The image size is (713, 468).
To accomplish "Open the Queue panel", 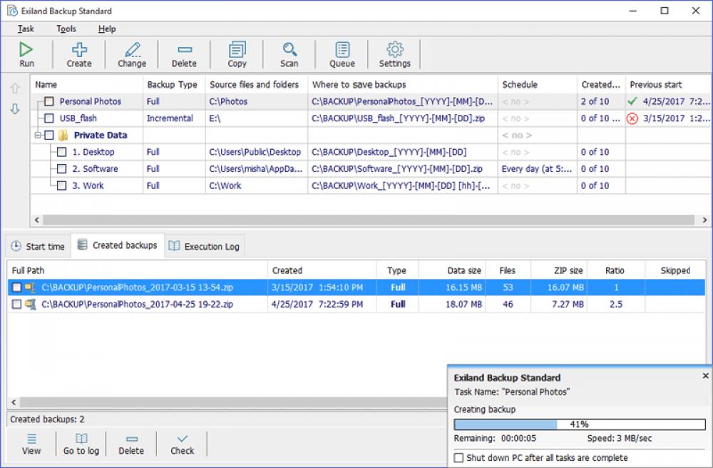I will [x=342, y=54].
